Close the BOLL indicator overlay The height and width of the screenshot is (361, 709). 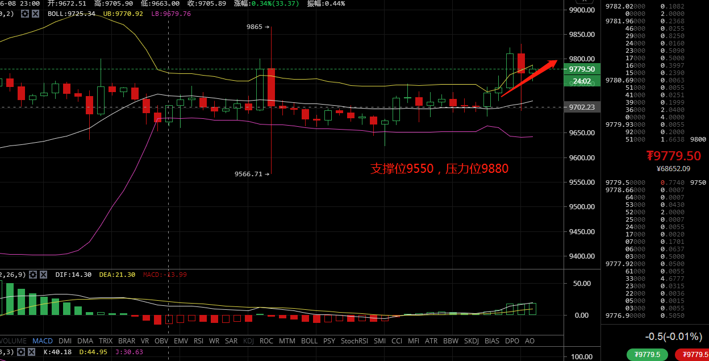pos(35,13)
